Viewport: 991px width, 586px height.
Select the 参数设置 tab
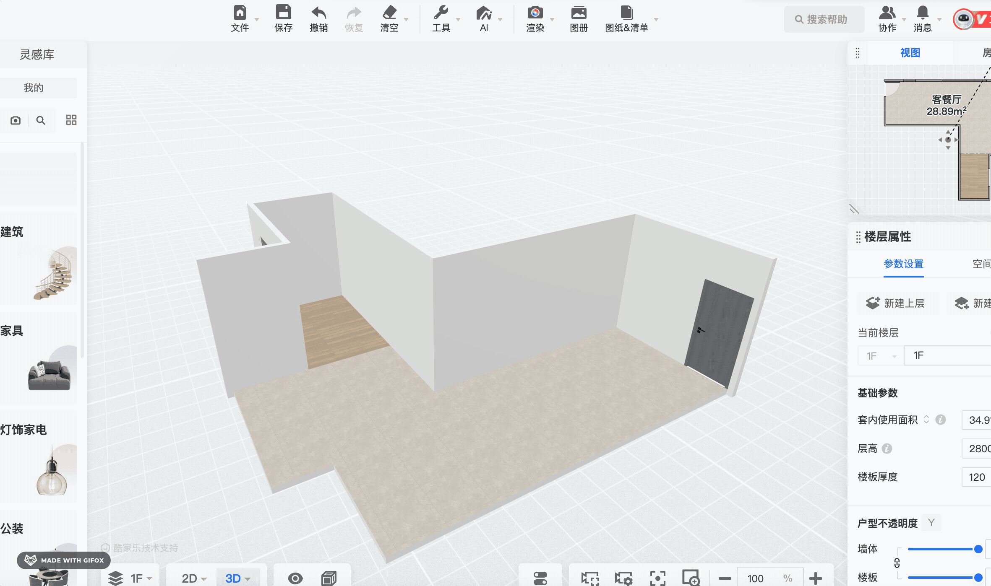(904, 264)
